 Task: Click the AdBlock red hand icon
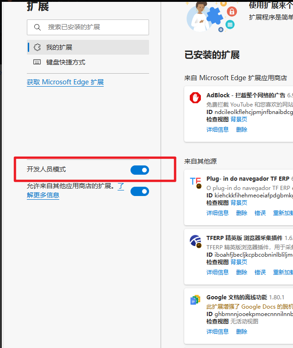[195, 98]
